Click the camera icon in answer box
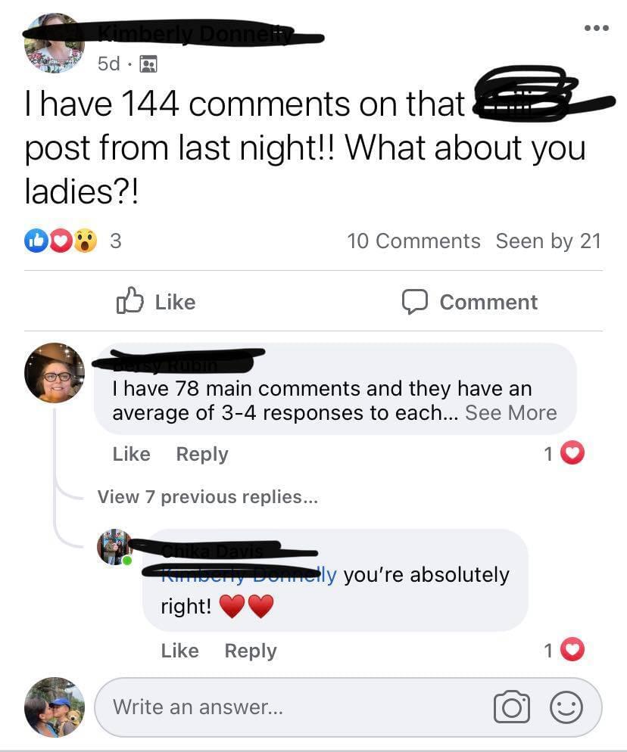Viewport: 627px width, 752px height. tap(511, 707)
